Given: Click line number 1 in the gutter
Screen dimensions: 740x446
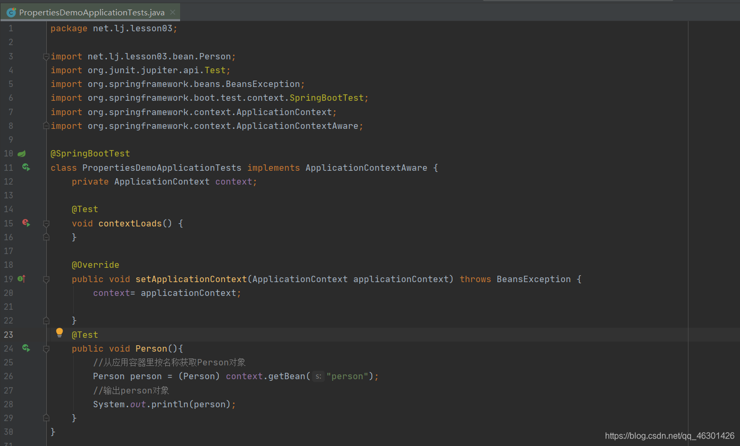Looking at the screenshot, I should [x=11, y=29].
